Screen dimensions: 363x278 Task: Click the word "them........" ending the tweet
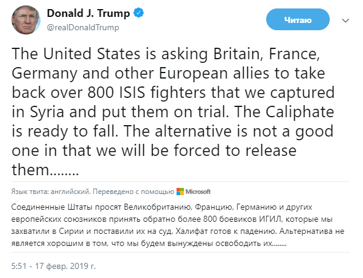point(46,170)
